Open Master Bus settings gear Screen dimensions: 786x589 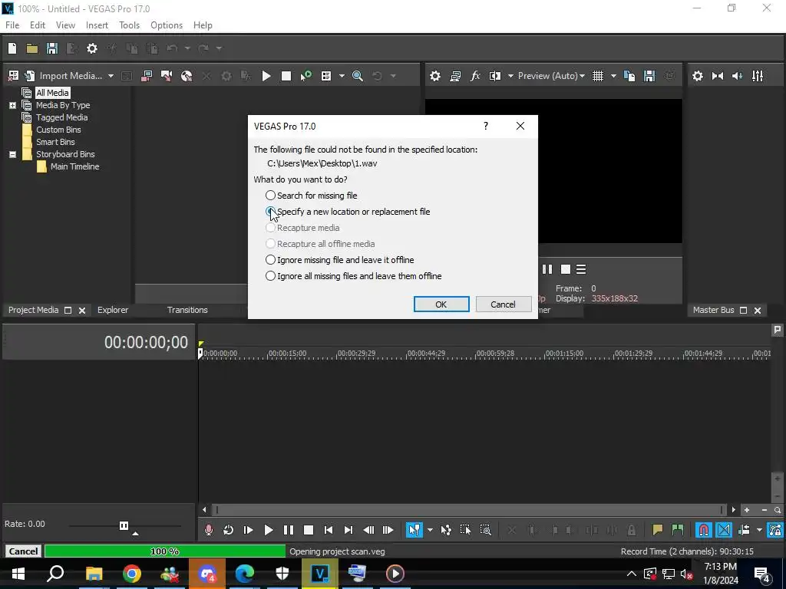pos(697,76)
